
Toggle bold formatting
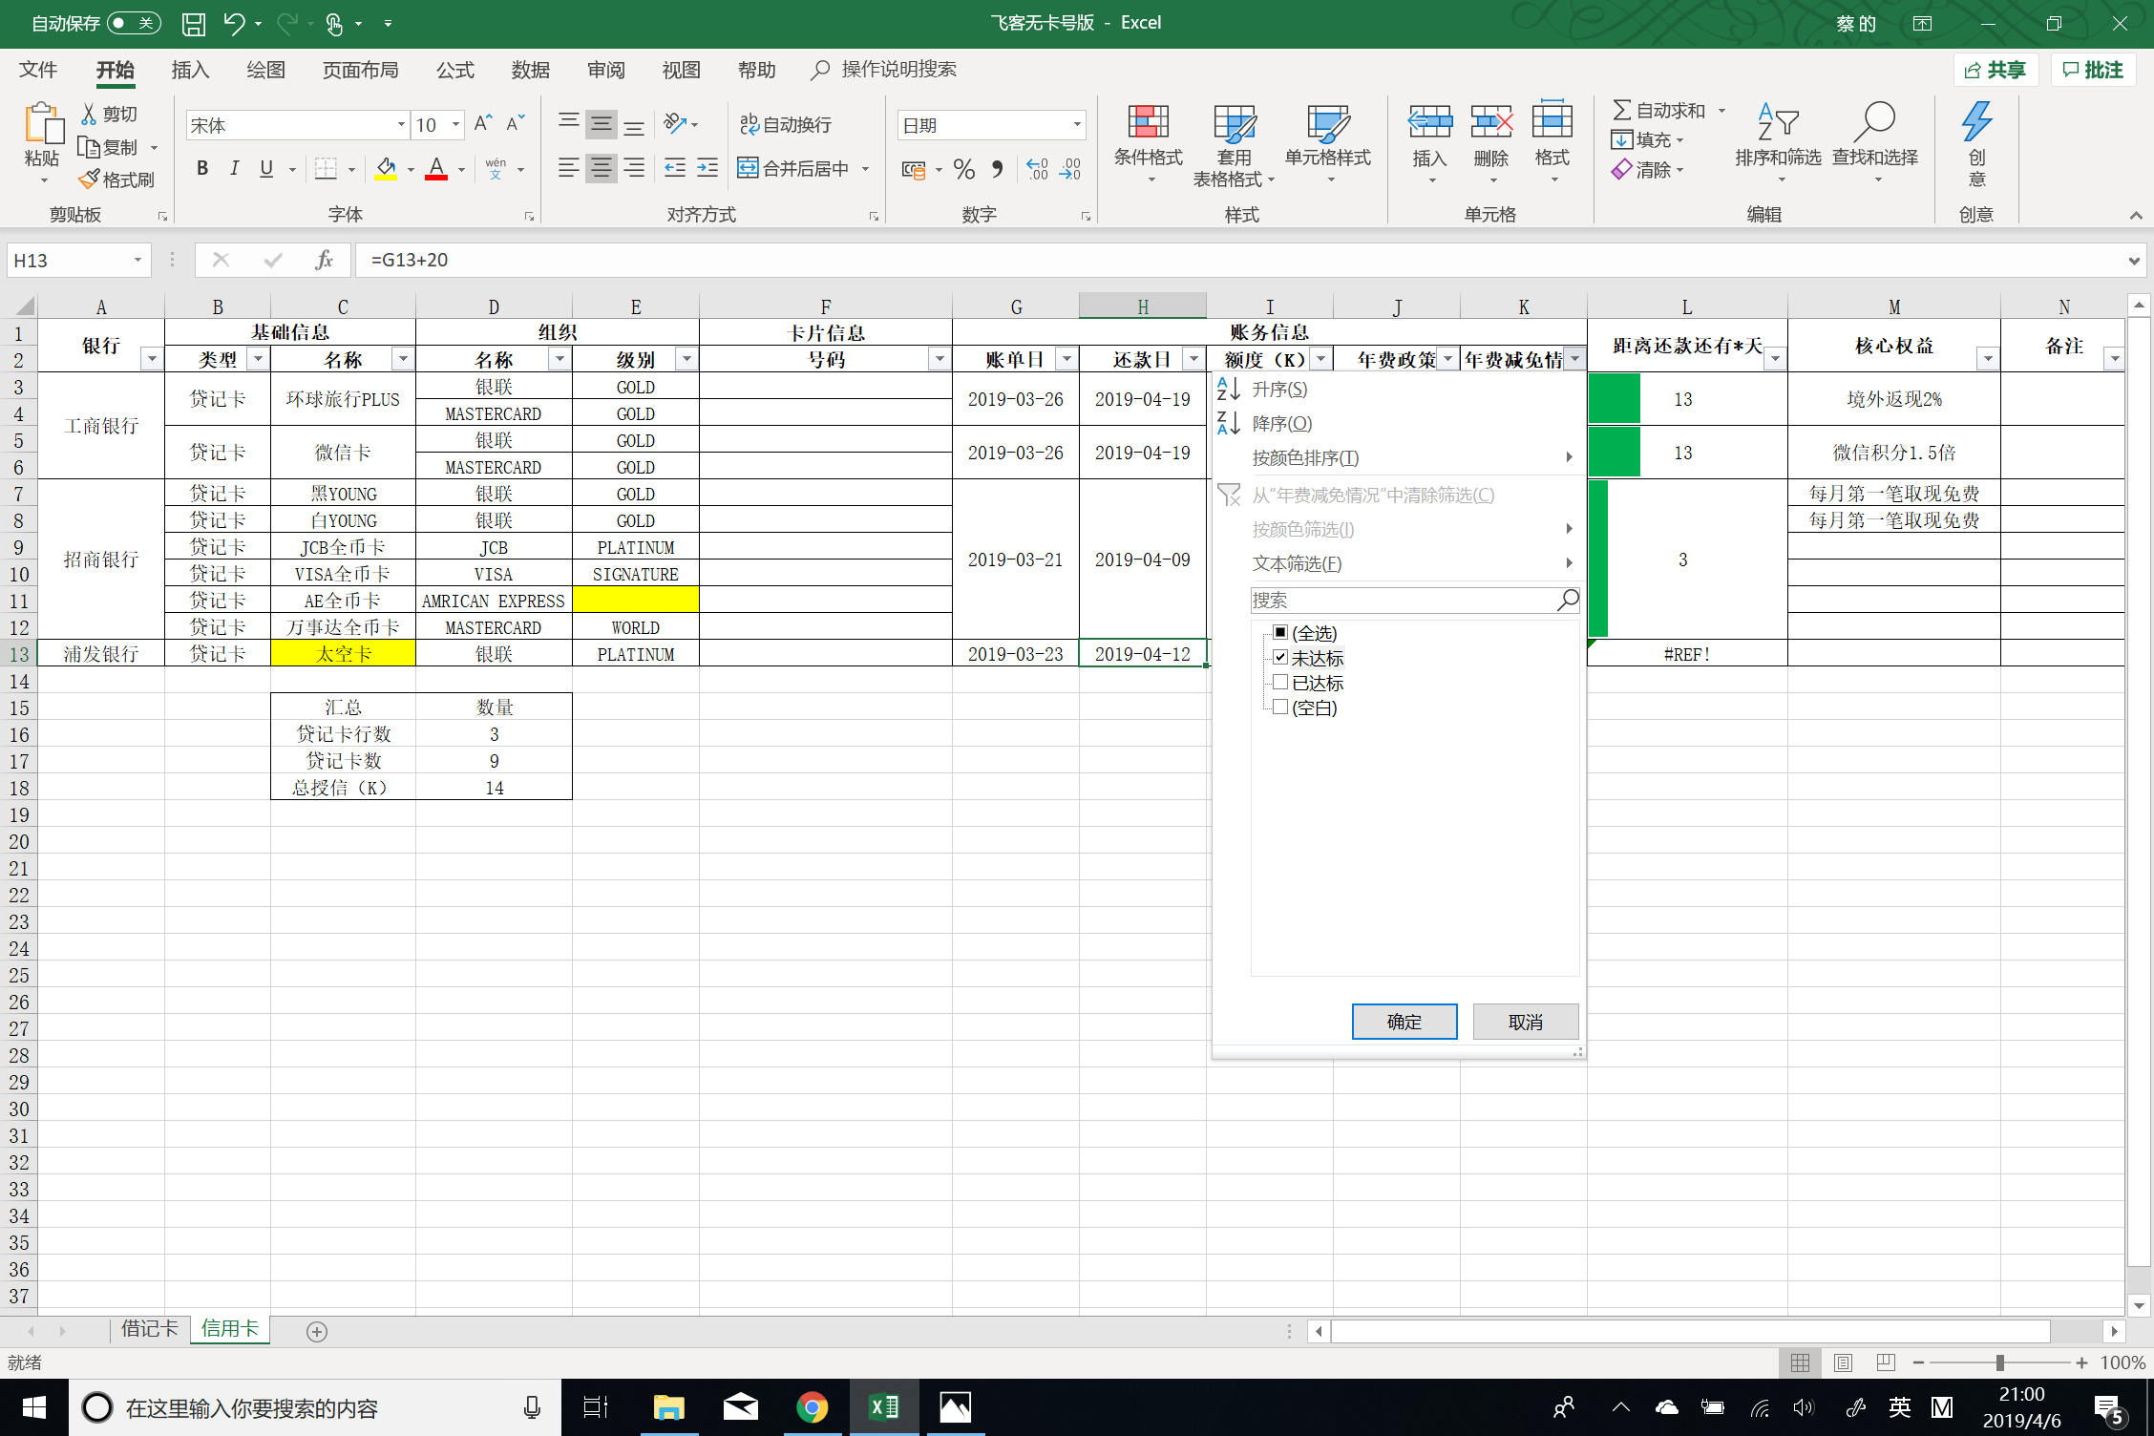[202, 169]
